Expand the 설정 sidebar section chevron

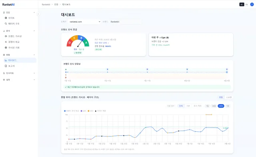pos(34,80)
